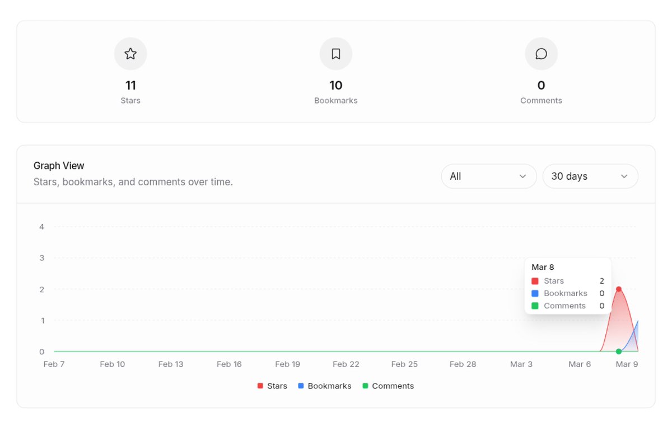Click the y-axis value 3
672x426 pixels.
click(41, 258)
